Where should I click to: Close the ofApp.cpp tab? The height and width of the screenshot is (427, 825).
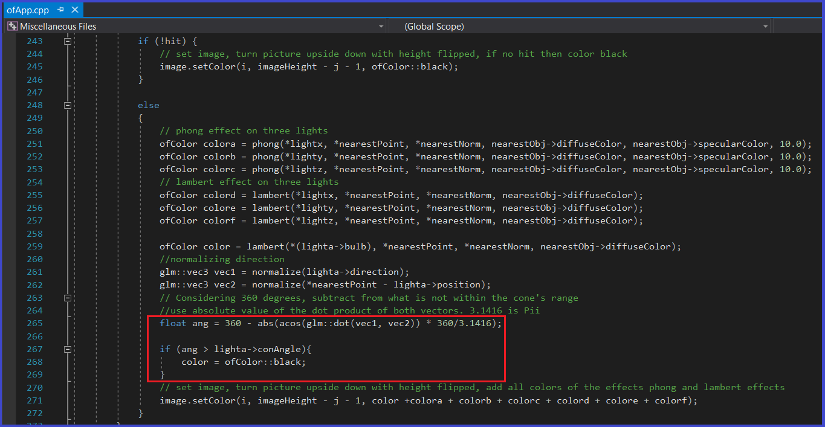tap(74, 10)
